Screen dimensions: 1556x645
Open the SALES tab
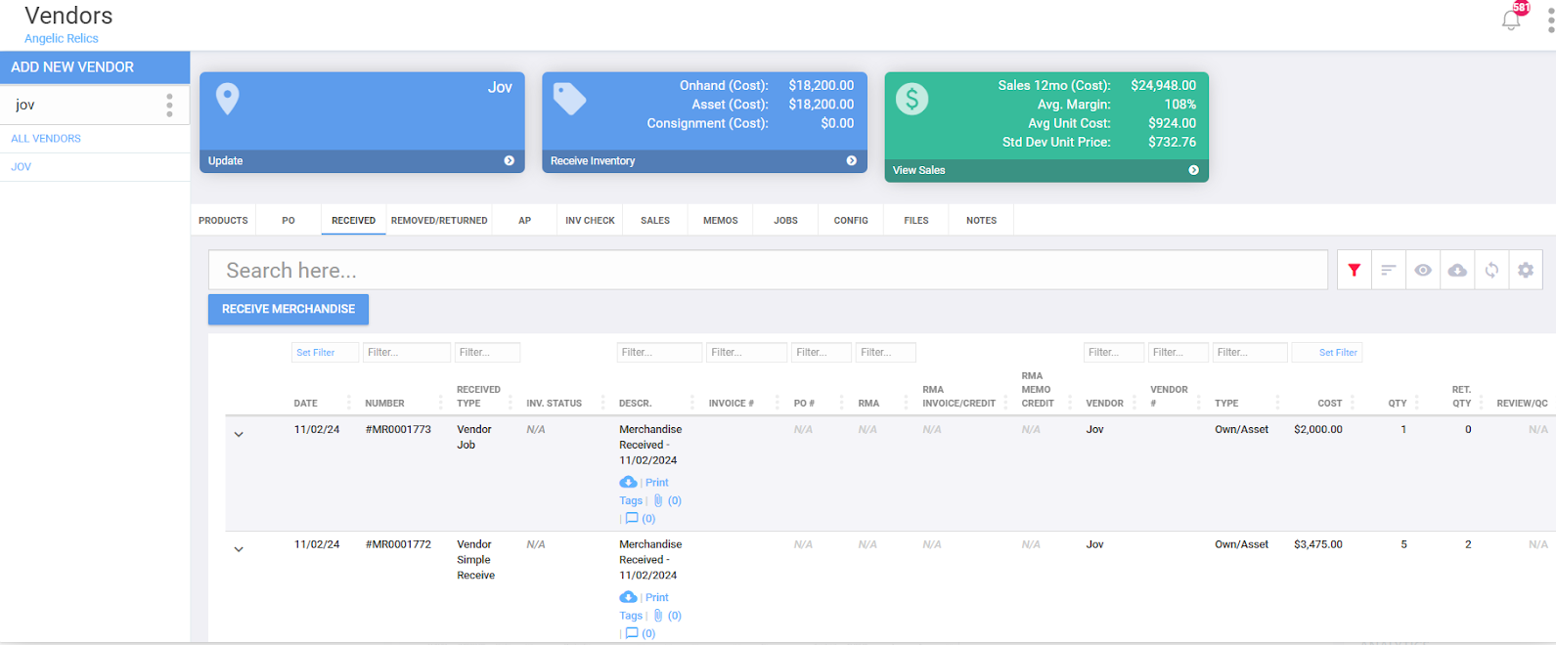point(655,221)
